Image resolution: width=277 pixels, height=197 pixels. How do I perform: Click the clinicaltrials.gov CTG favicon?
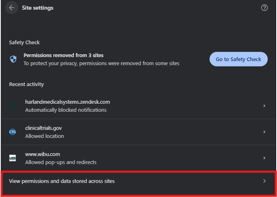(13, 132)
